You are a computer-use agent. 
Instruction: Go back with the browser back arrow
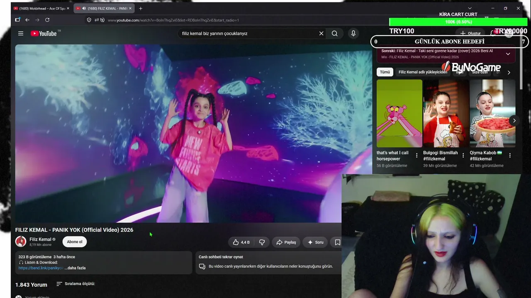coord(27,20)
